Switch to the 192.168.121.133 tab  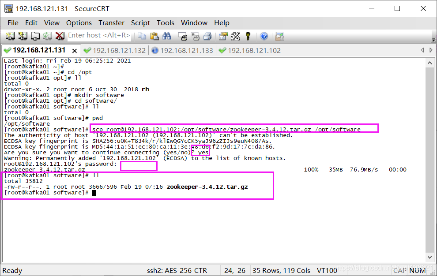pyautogui.click(x=183, y=50)
